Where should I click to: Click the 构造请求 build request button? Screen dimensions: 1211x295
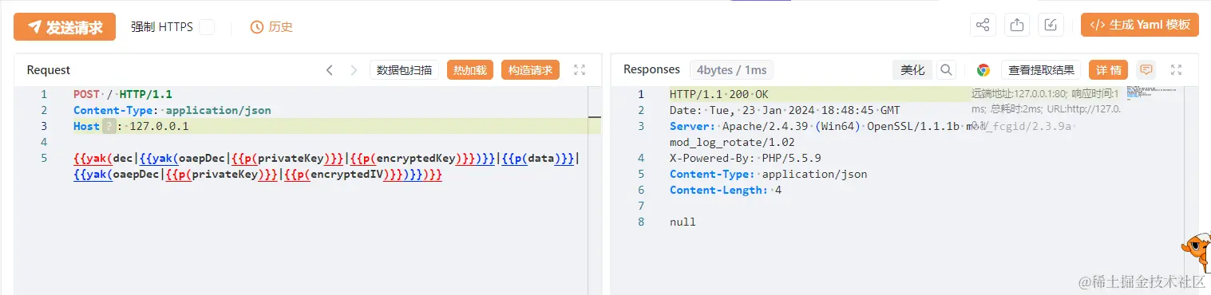pyautogui.click(x=530, y=70)
